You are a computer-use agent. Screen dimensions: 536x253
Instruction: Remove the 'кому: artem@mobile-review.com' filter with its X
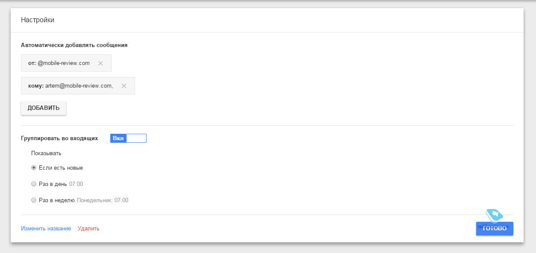point(124,86)
